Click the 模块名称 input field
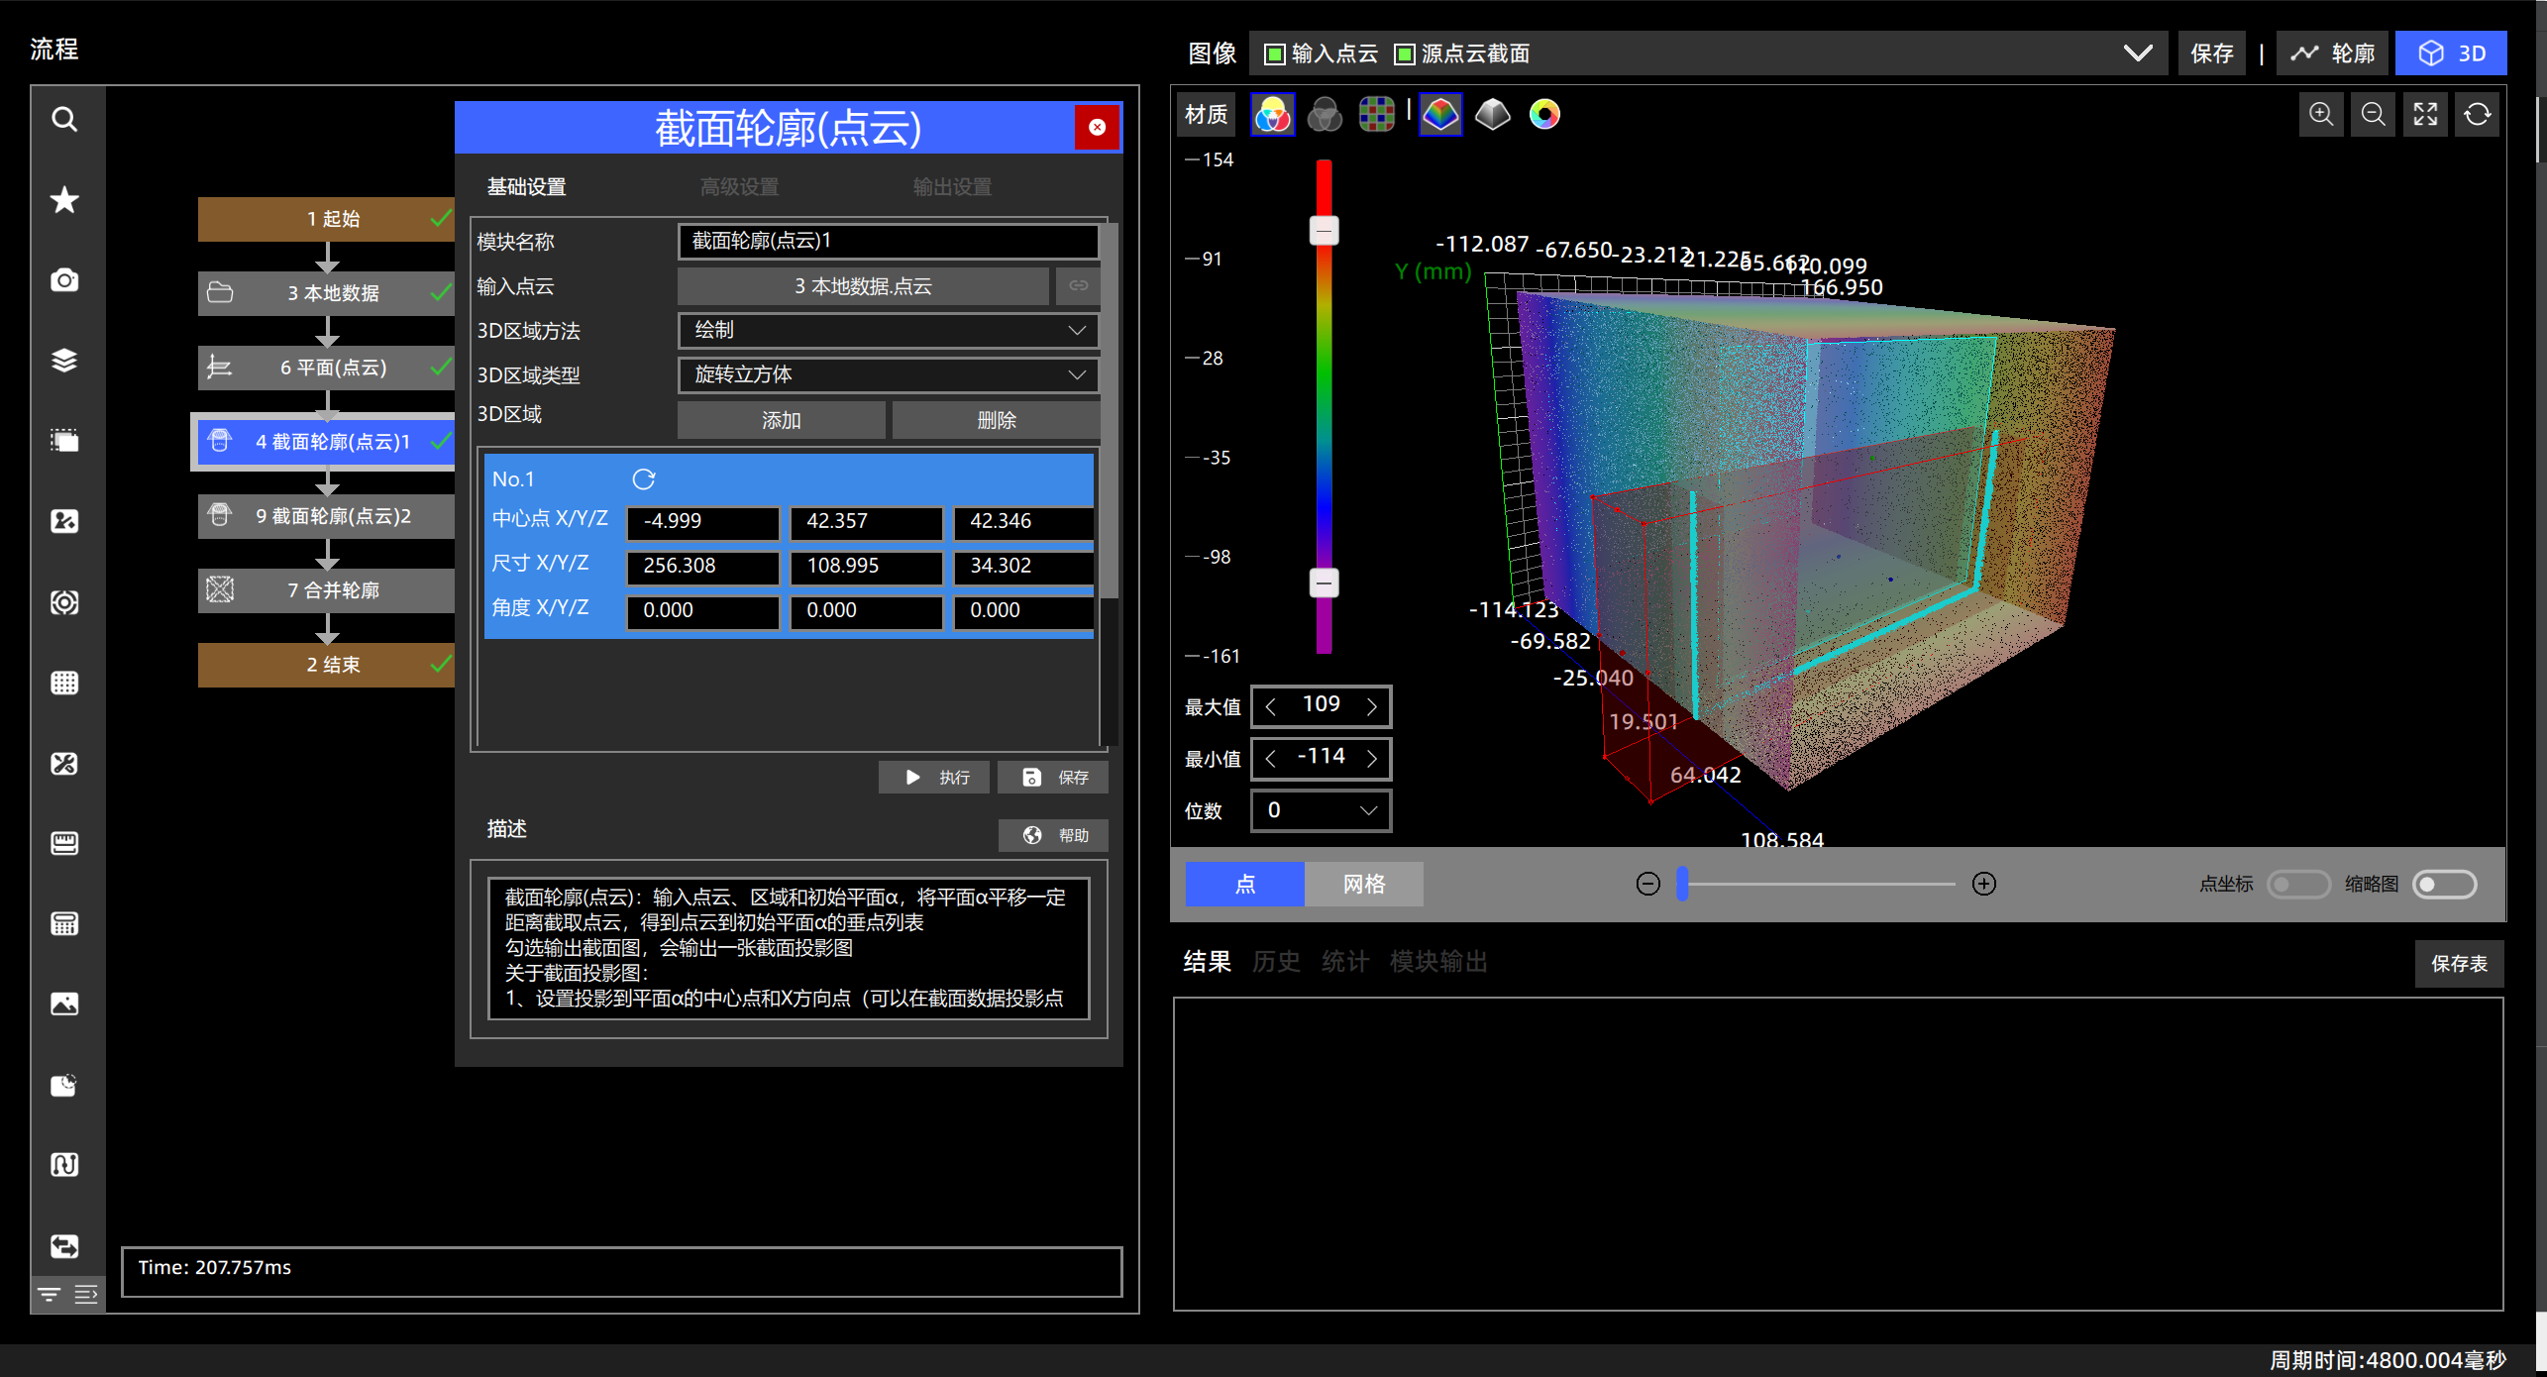Screen dimensions: 2547x1377 pos(889,242)
